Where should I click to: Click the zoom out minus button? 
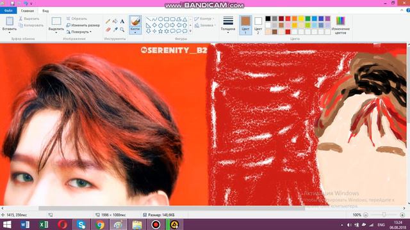coord(366,215)
